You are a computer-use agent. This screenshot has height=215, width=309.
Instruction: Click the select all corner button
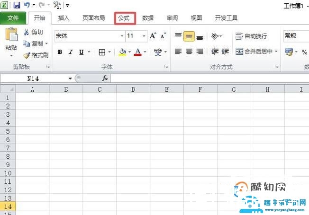point(8,89)
